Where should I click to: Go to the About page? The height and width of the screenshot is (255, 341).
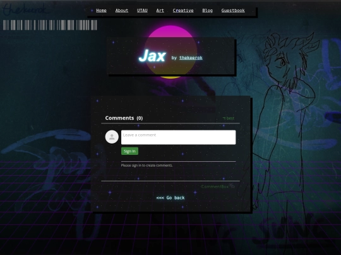pos(122,11)
